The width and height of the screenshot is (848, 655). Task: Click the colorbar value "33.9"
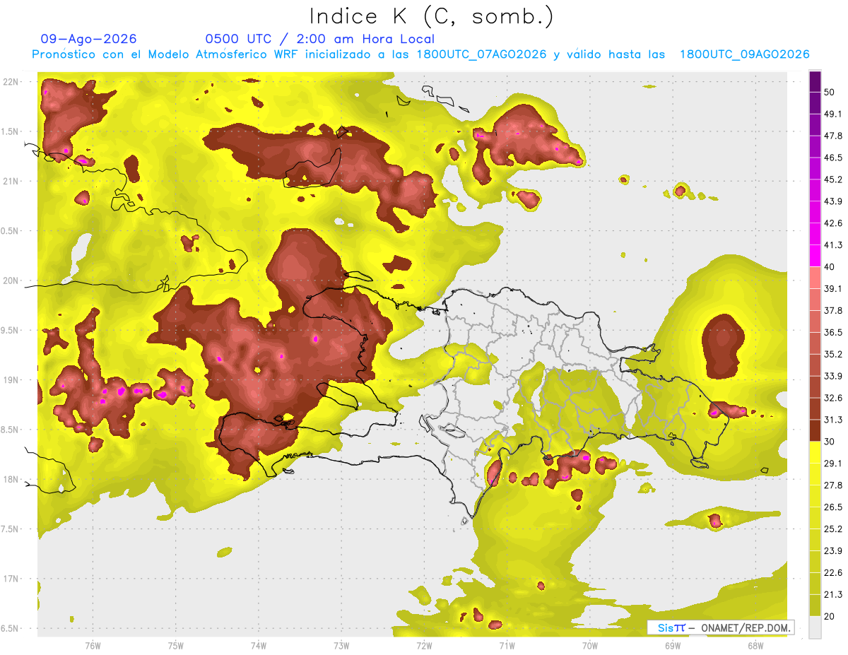pos(834,376)
